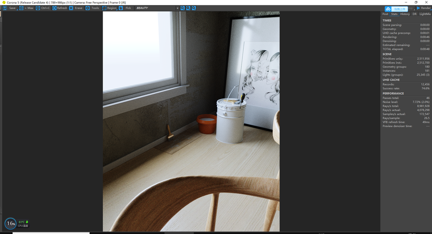Viewport: 432px width, 234px height.
Task: Select the Passes total value 46
Action: [x=428, y=98]
